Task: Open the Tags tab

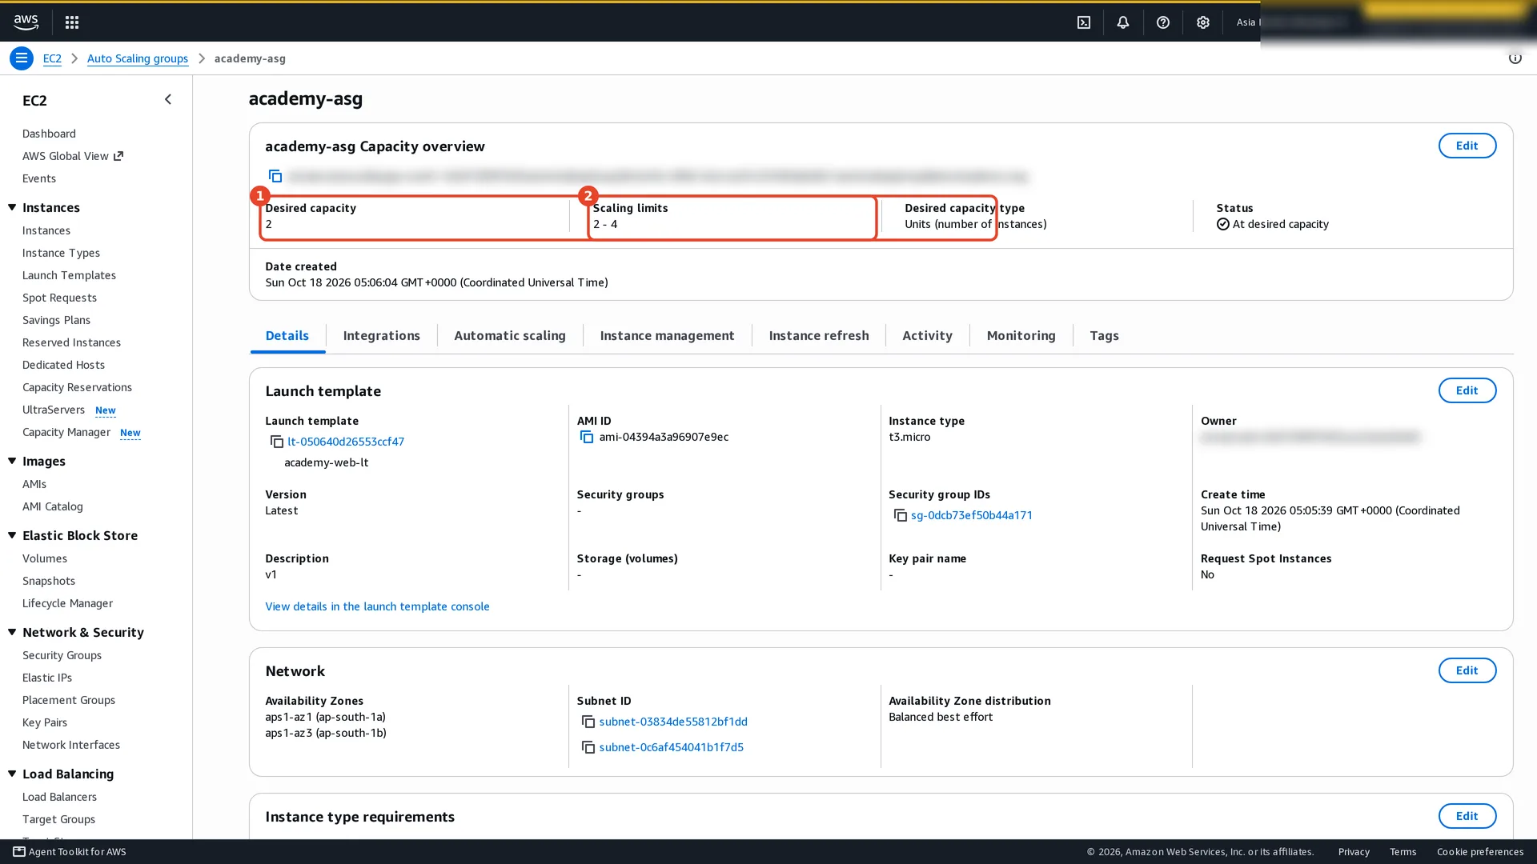Action: pyautogui.click(x=1104, y=336)
